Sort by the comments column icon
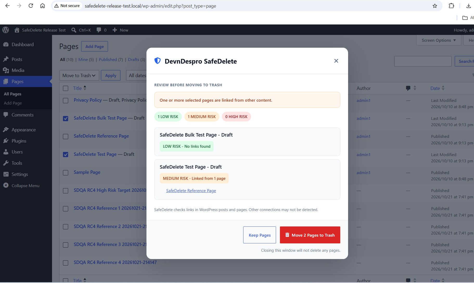The image size is (474, 283). (411, 88)
